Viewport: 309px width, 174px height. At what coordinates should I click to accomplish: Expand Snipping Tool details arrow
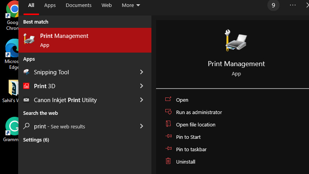[141, 72]
